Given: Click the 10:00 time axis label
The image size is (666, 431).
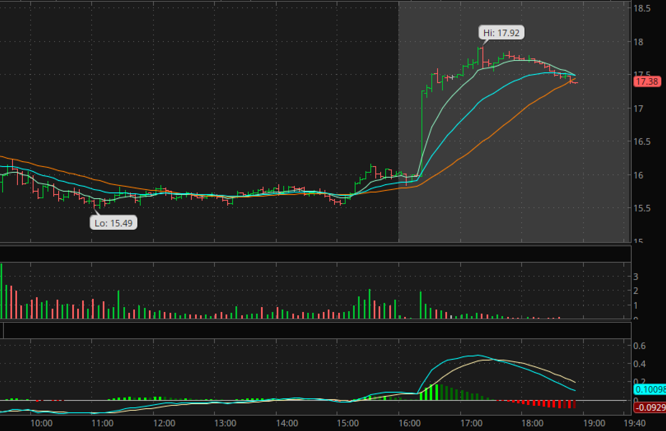Looking at the screenshot, I should click(x=41, y=423).
